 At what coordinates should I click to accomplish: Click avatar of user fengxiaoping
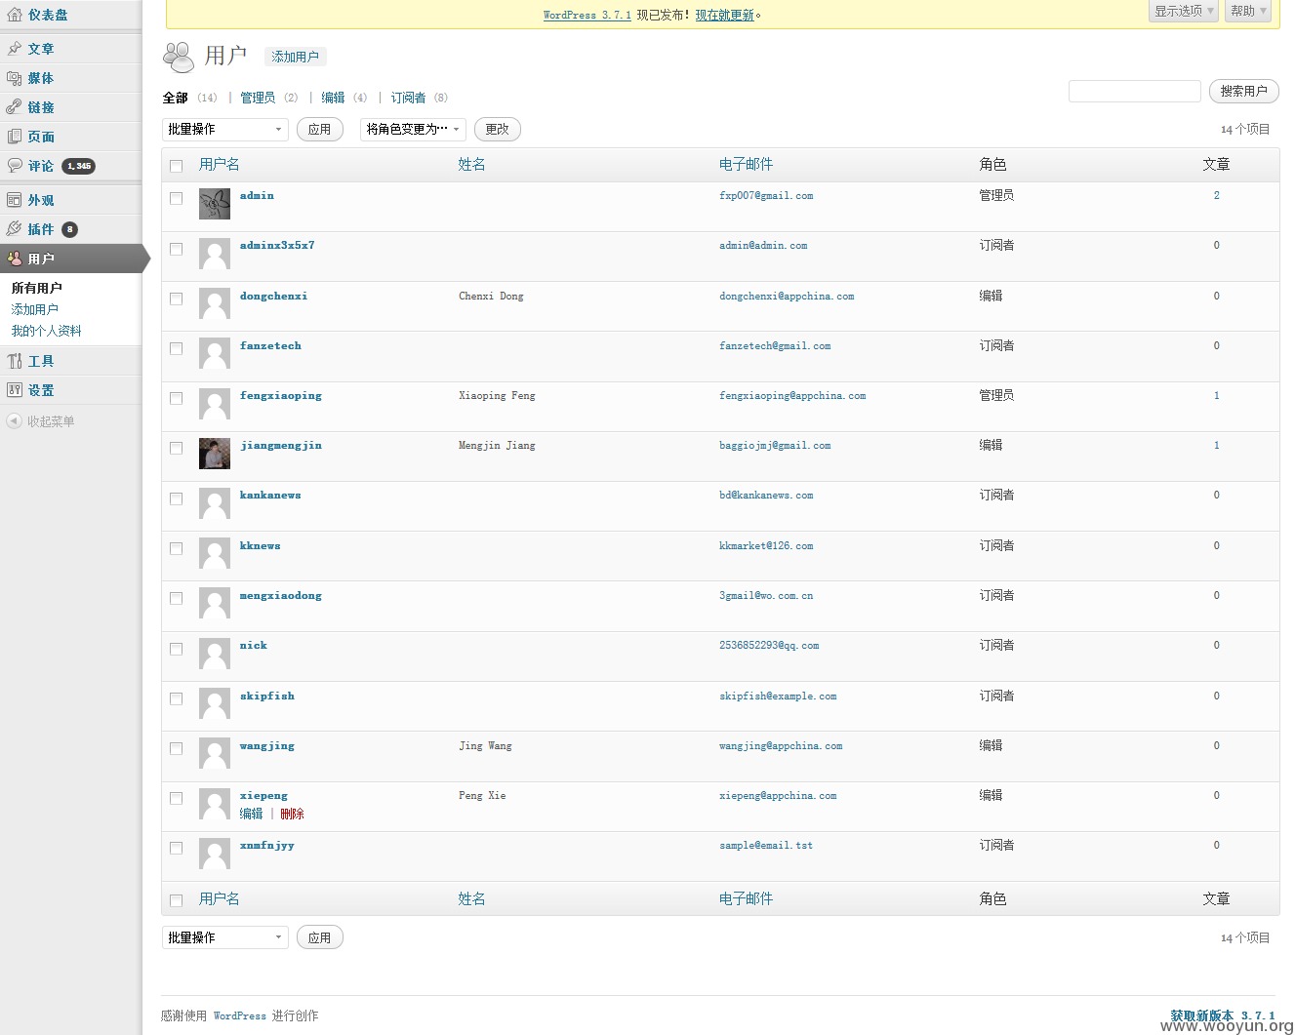[215, 404]
